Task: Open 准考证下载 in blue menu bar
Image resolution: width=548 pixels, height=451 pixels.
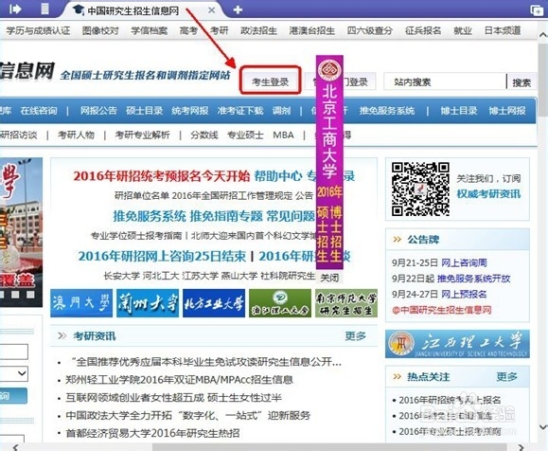Action: click(240, 111)
